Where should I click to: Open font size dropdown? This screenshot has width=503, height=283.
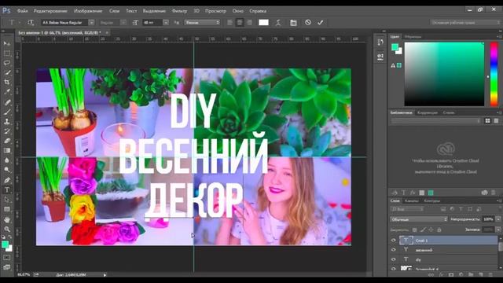click(166, 23)
